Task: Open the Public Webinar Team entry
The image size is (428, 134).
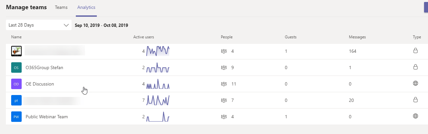Action: [x=47, y=117]
